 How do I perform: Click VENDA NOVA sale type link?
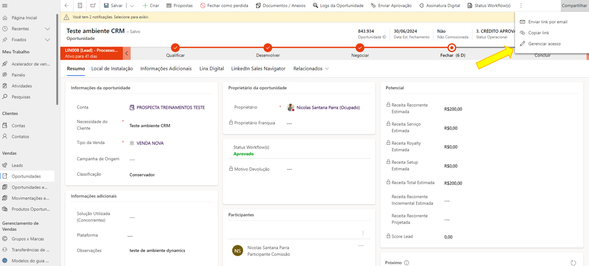(150, 143)
